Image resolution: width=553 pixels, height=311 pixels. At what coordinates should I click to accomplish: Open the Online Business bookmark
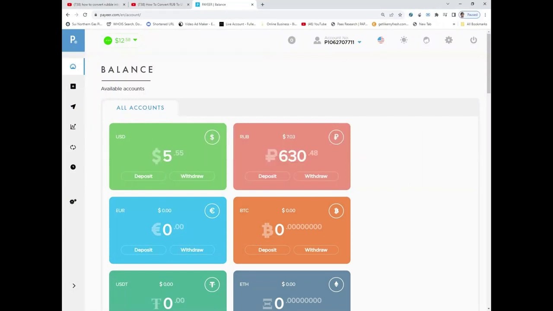pyautogui.click(x=279, y=24)
